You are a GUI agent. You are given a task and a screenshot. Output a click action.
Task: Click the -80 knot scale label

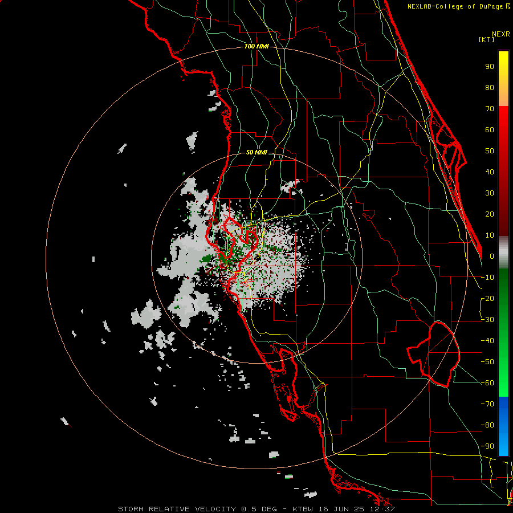coord(488,425)
